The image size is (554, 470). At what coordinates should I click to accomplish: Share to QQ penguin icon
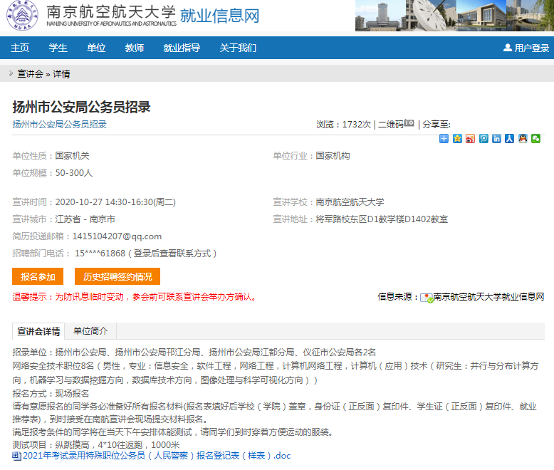click(x=523, y=139)
